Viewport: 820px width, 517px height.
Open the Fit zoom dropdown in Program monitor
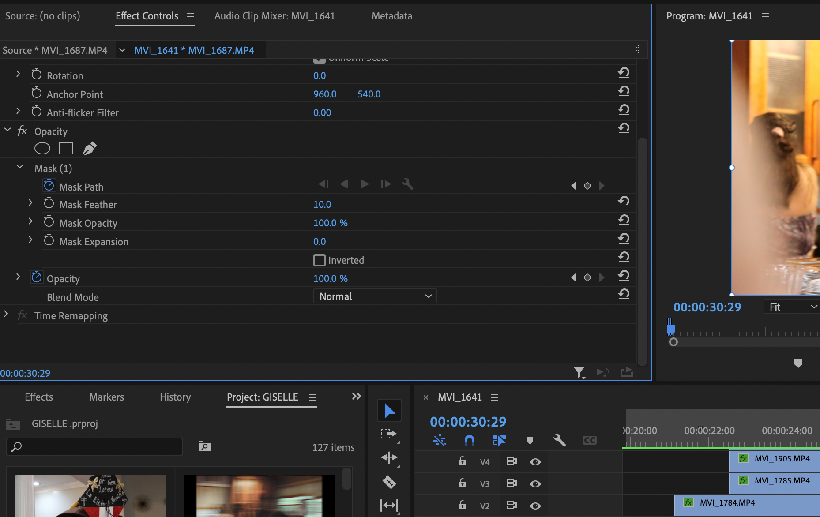click(790, 307)
